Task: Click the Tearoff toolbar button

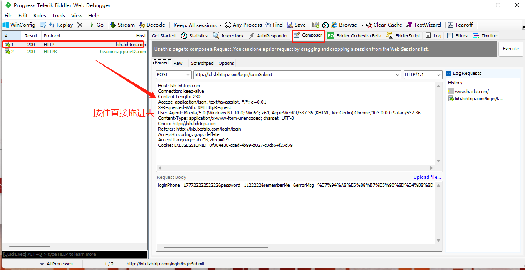Action: click(460, 25)
